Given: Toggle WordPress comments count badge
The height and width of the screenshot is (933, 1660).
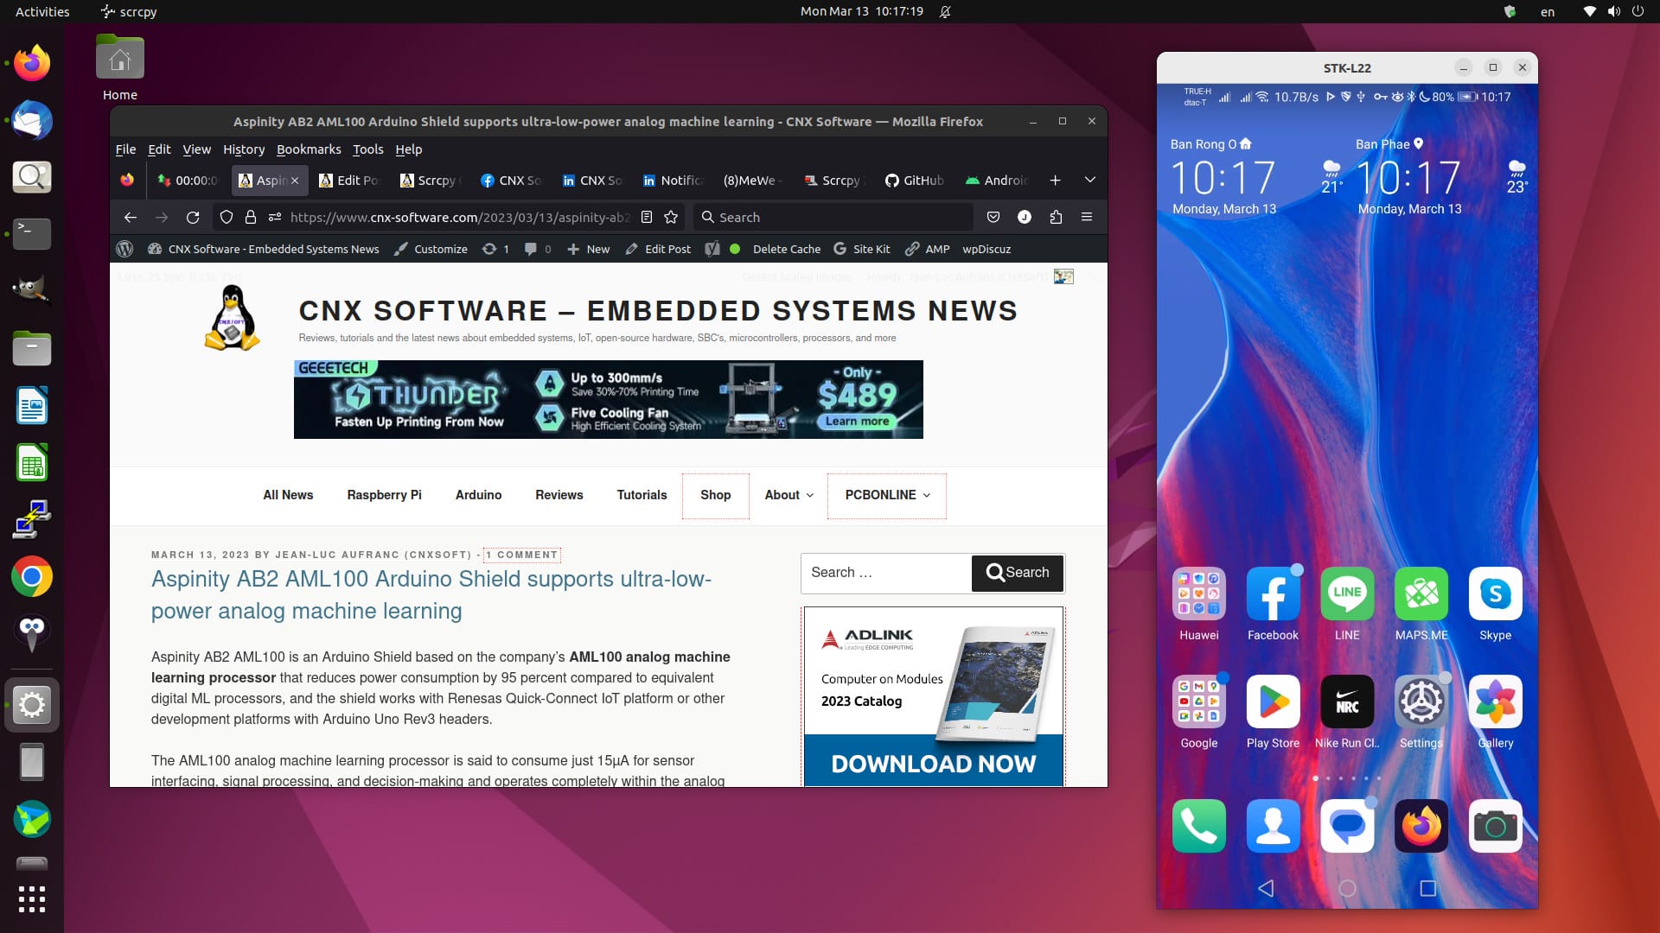Looking at the screenshot, I should pos(537,248).
